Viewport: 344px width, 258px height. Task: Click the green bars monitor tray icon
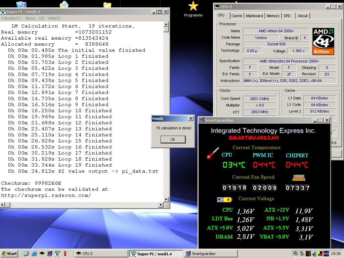tap(308, 254)
